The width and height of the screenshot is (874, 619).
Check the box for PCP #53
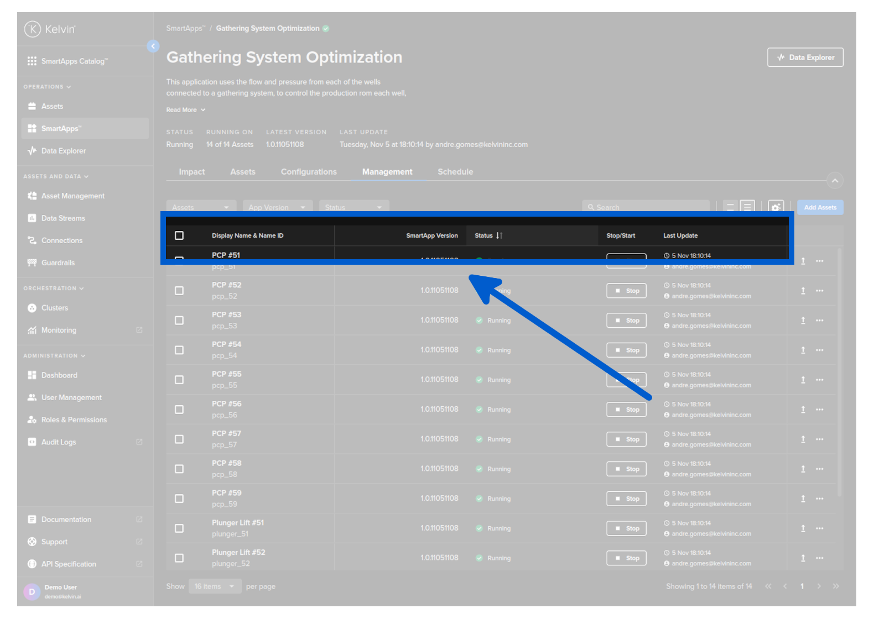(179, 321)
